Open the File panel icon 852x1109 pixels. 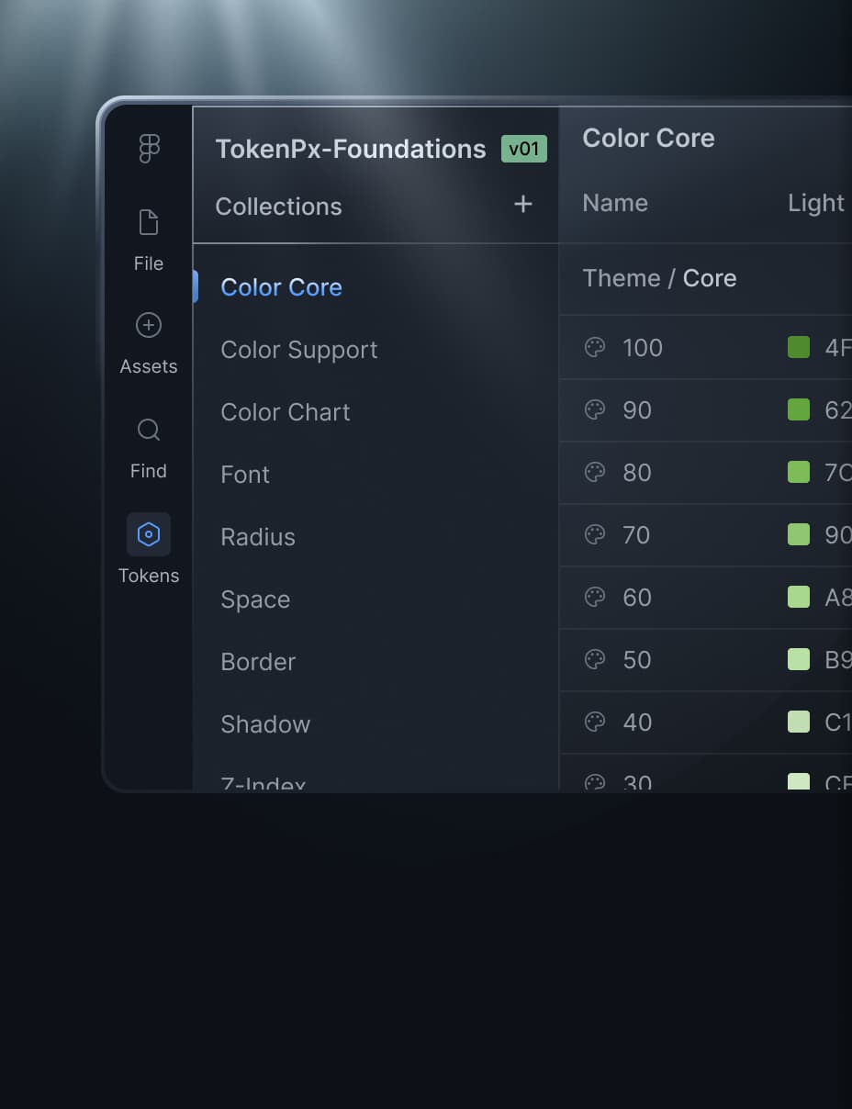coord(149,222)
